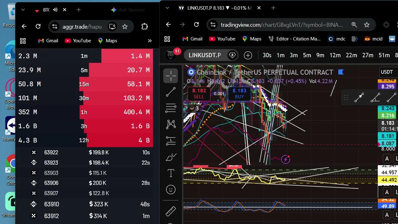Image resolution: width=398 pixels, height=224 pixels.
Task: Open the apps grid in the TradingView window
Action: 167,39
